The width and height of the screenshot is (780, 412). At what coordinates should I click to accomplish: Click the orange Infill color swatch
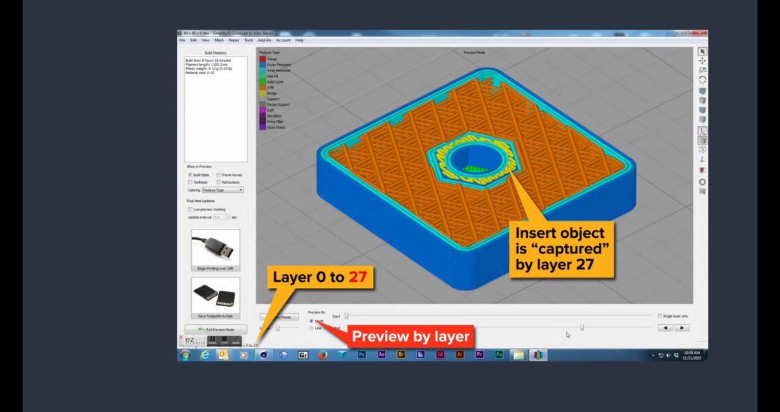coord(263,88)
